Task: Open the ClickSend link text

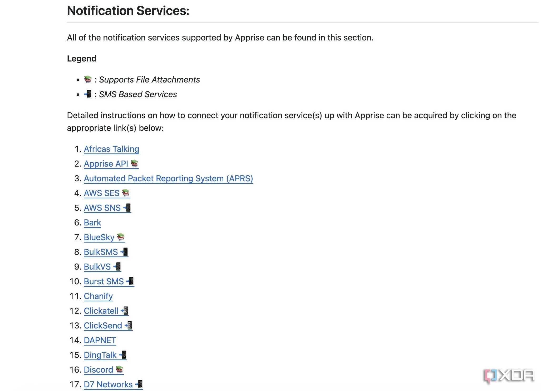Action: pyautogui.click(x=103, y=326)
